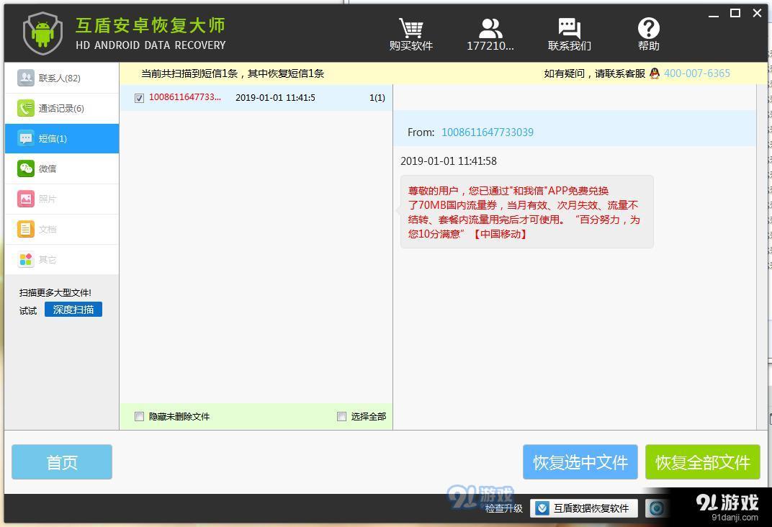
Task: Open the help question mark icon
Action: coord(648,28)
